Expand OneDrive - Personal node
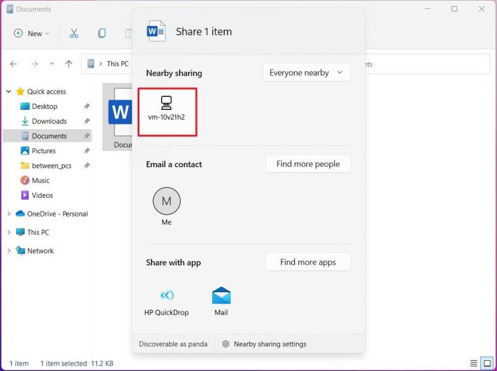Screen dimensions: 497x371 coord(9,214)
